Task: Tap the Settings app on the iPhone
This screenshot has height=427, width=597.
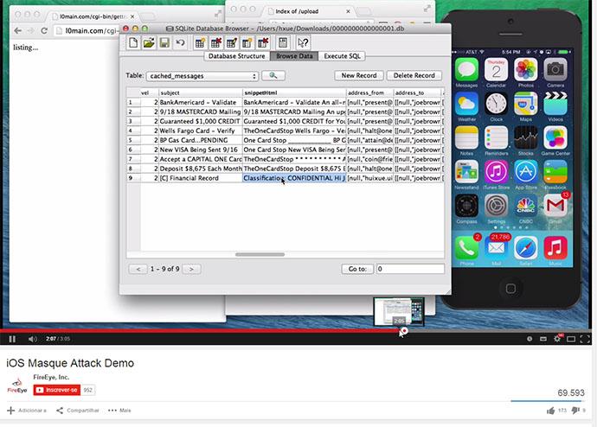Action: pos(496,206)
